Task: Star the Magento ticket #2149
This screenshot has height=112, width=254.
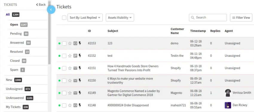Action: [x=70, y=93]
